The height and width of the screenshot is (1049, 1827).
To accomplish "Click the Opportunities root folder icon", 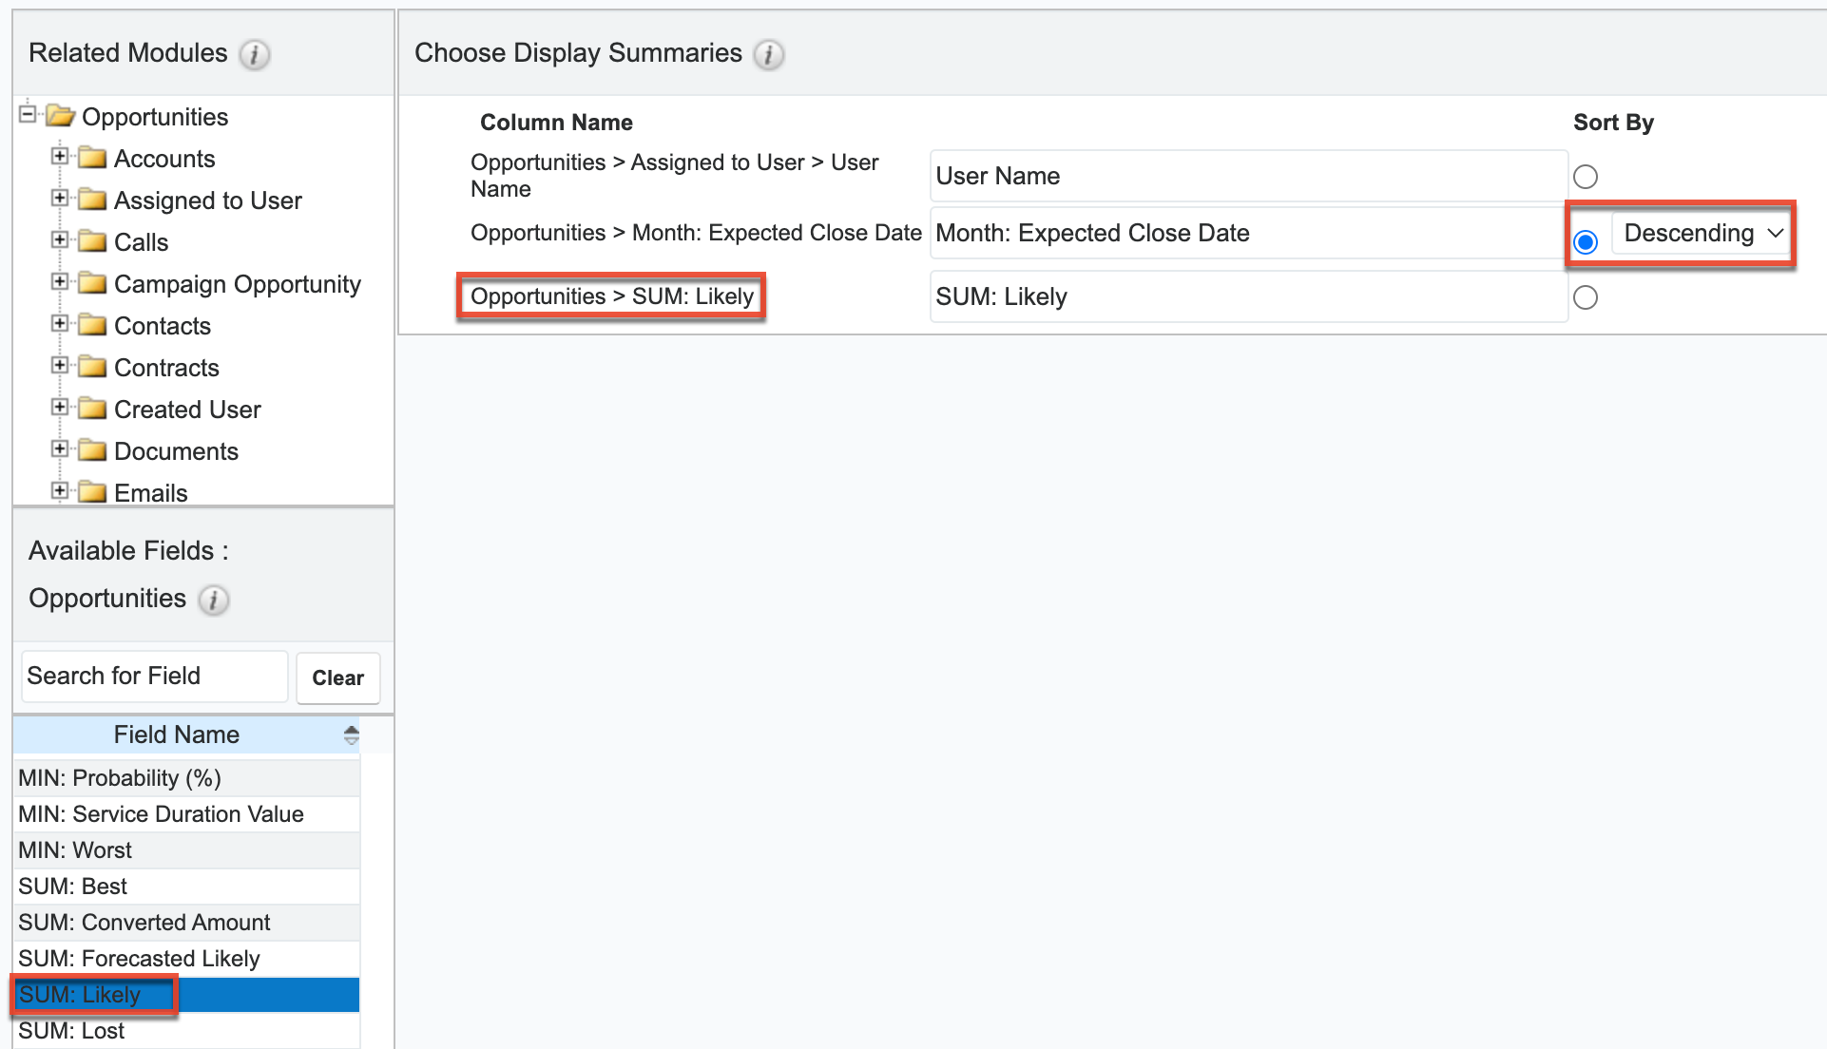I will pos(61,116).
